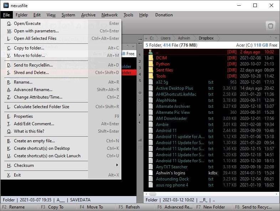Select Advanced Rename menu entry
The height and width of the screenshot is (211, 280).
(61, 90)
